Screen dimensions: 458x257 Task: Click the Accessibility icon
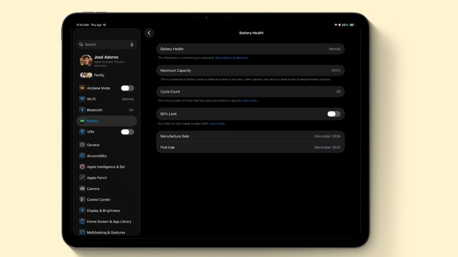click(x=82, y=155)
